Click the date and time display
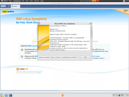Screen dimensions: 129x97 coord(85,1)
